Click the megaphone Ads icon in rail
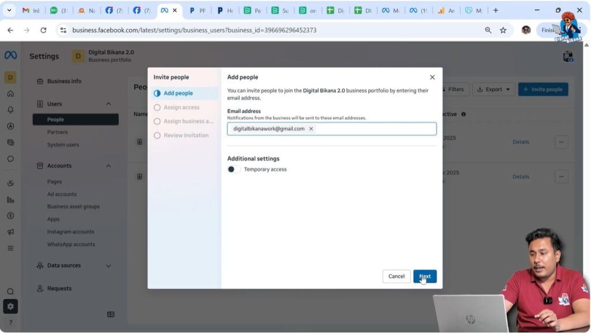This screenshot has width=591, height=334. click(x=10, y=232)
